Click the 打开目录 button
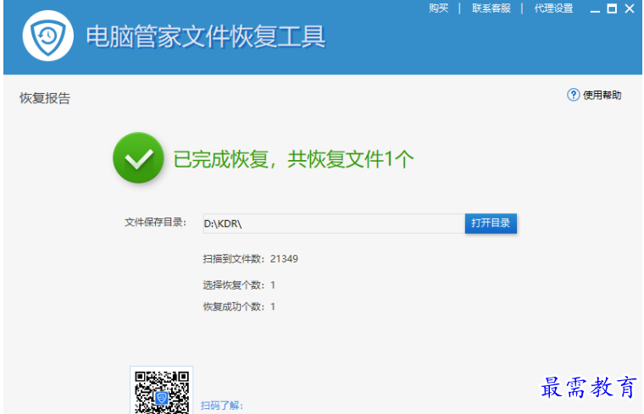 [491, 224]
